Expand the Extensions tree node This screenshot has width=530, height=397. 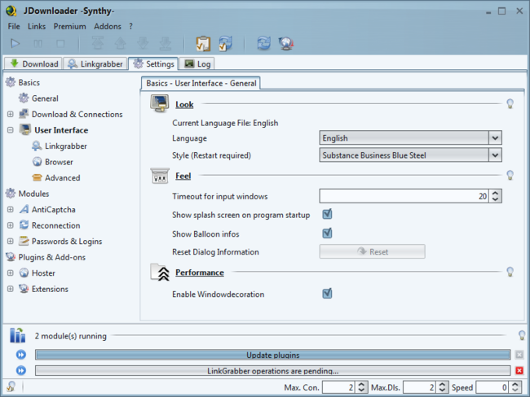tap(11, 289)
